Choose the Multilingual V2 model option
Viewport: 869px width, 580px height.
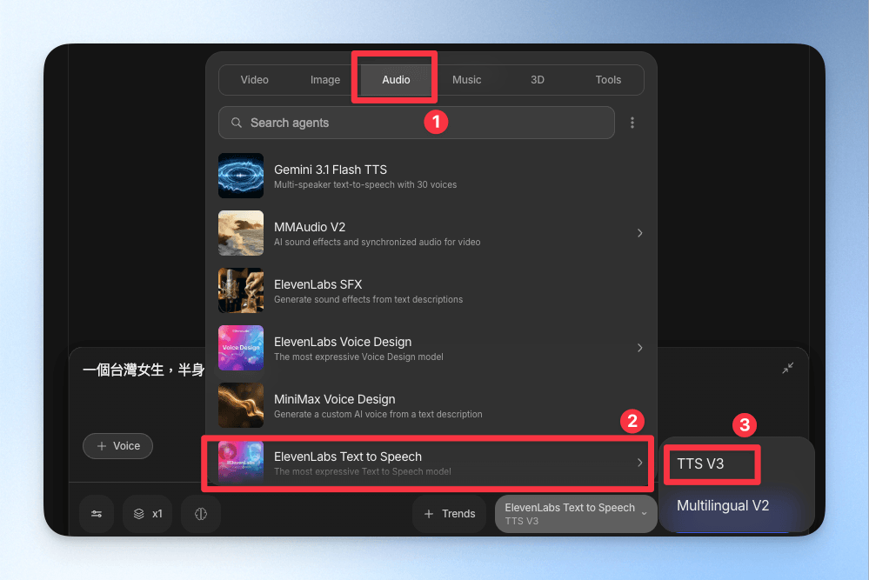coord(723,505)
